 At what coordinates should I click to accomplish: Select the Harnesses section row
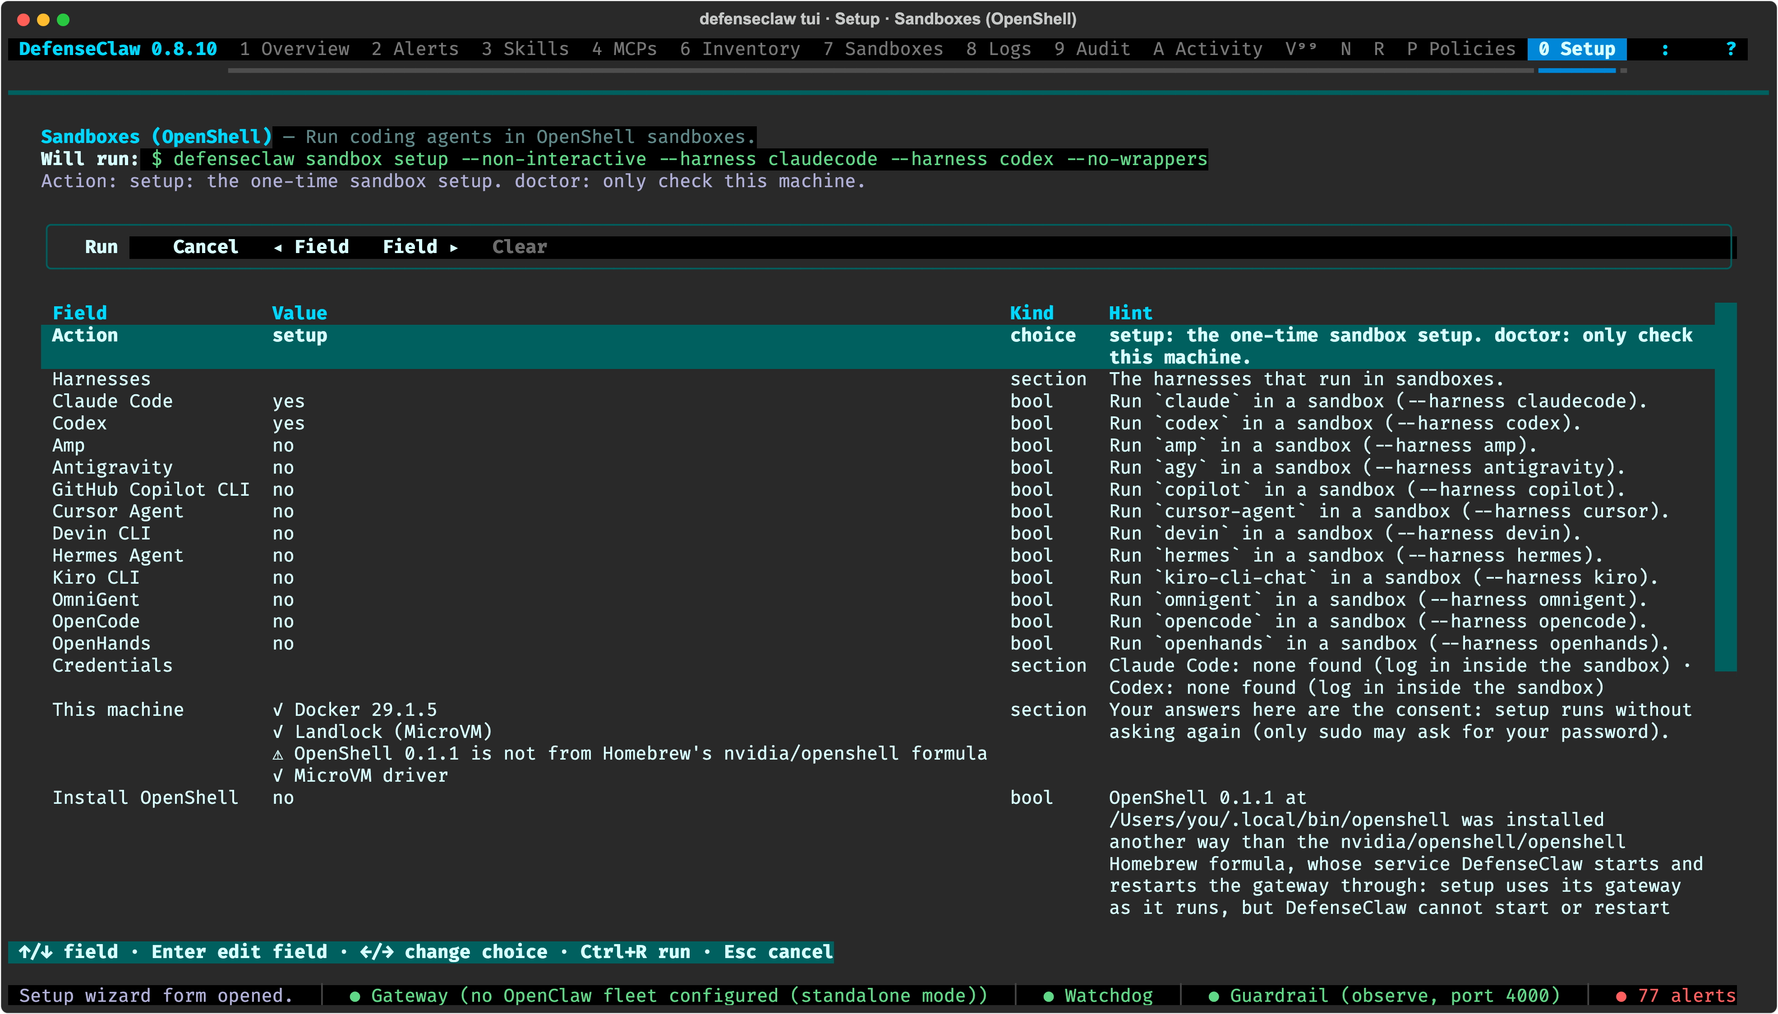pyautogui.click(x=877, y=379)
